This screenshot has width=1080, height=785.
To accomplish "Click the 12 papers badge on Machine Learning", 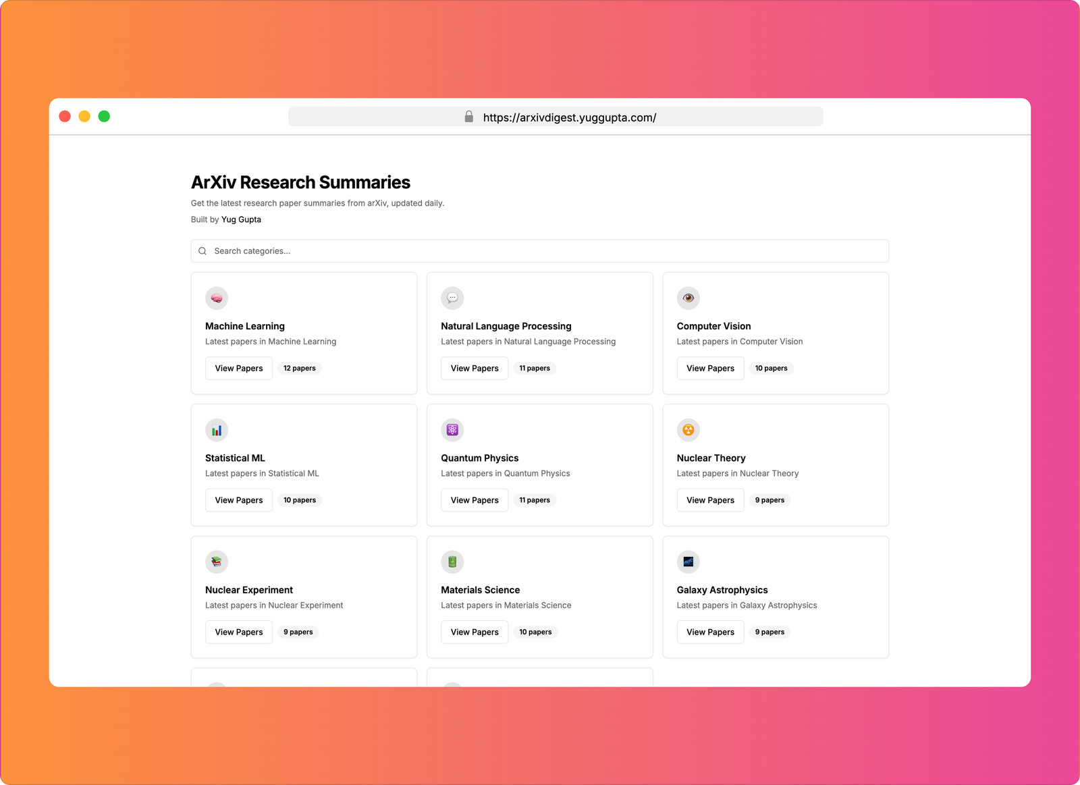I will 300,369.
